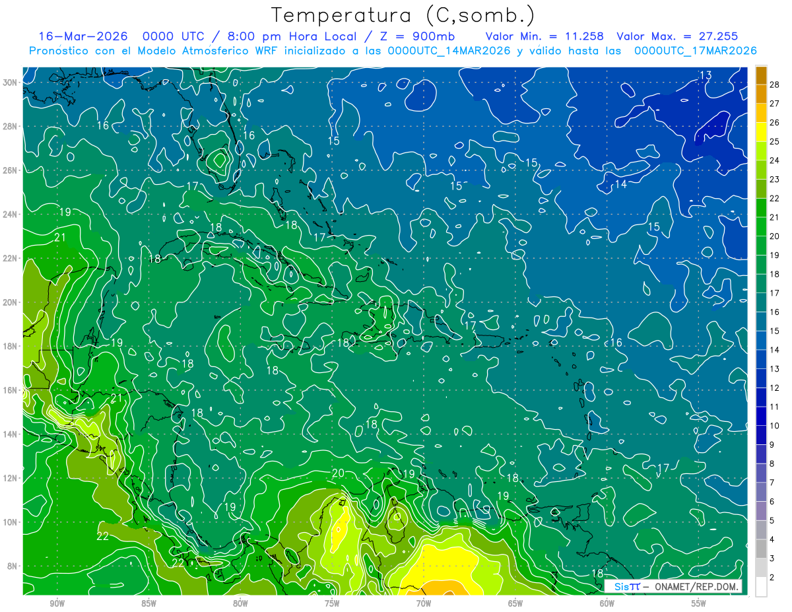The width and height of the screenshot is (792, 612).
Task: Click the '10N' latitude axis label
Action: coord(10,522)
